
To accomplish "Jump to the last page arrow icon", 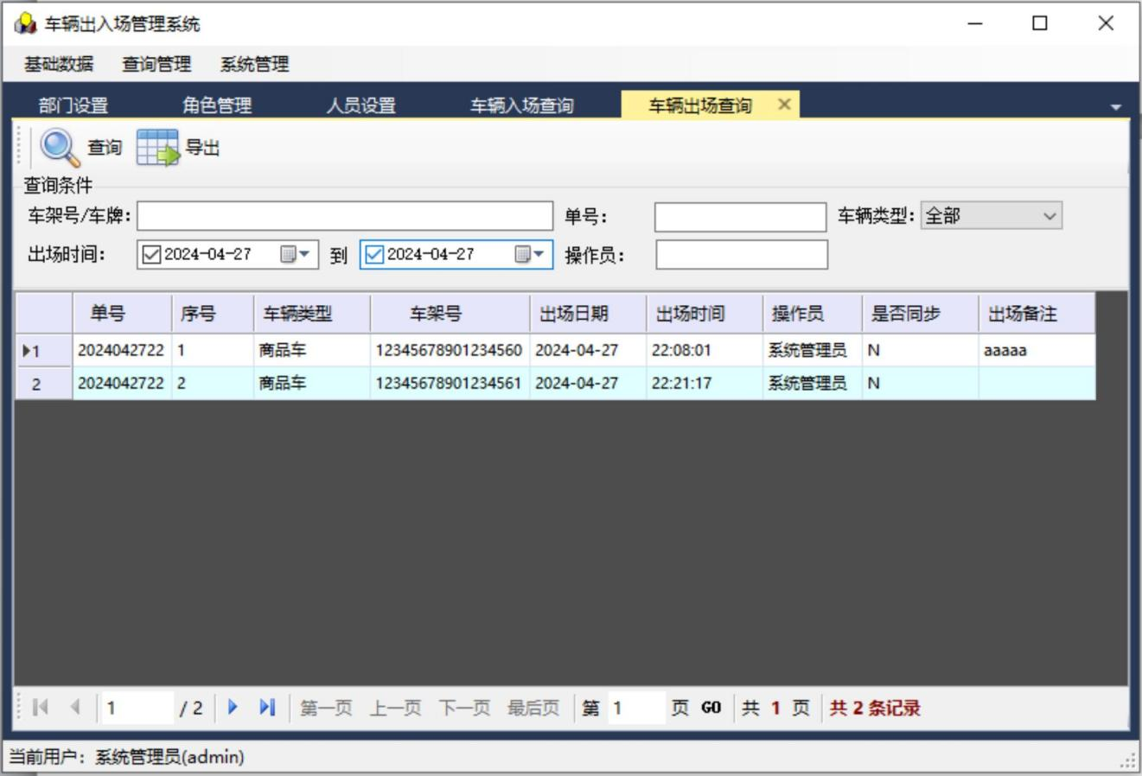I will click(x=267, y=708).
